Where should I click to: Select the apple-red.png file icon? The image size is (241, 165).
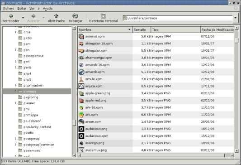coord(81,101)
